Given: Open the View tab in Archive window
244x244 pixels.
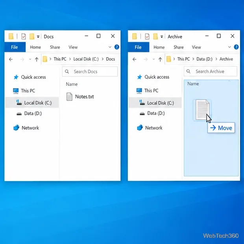Looking at the screenshot, I should [x=196, y=47].
